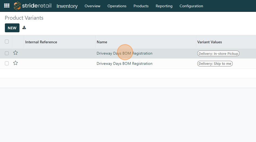This screenshot has width=256, height=142.
Task: Tick the Ship to me row checkbox
Action: (7, 63)
